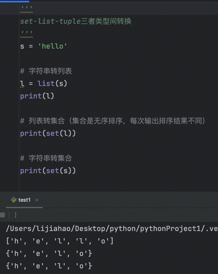The height and width of the screenshot is (274, 218).
Task: Place cursor on print(l) statement
Action: pos(37,96)
